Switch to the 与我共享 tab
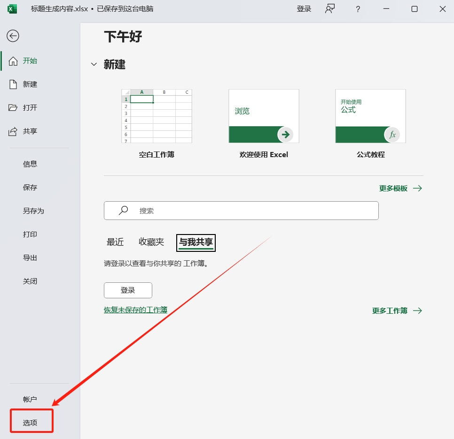The height and width of the screenshot is (439, 454). coord(196,243)
